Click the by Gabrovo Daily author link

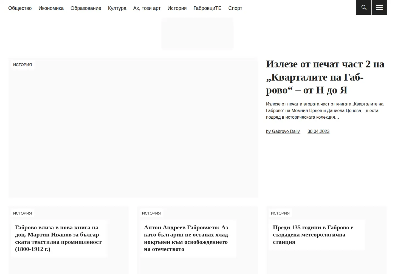coord(283,131)
